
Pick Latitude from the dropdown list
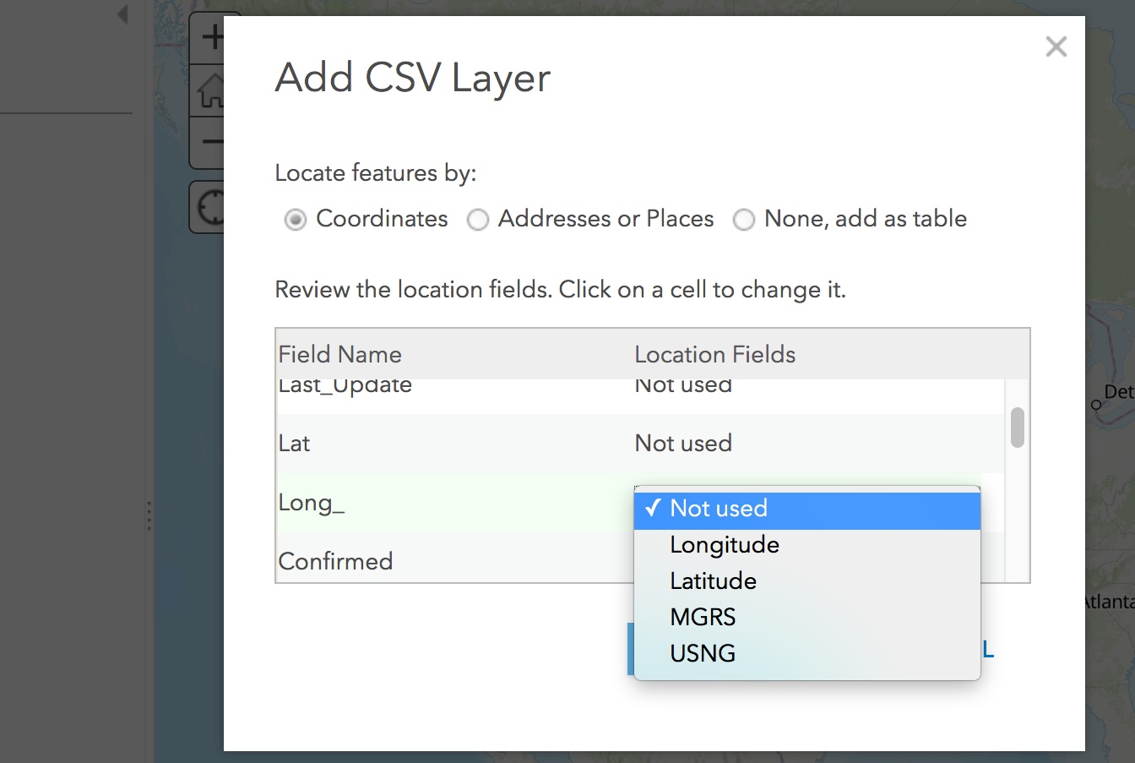(x=713, y=581)
